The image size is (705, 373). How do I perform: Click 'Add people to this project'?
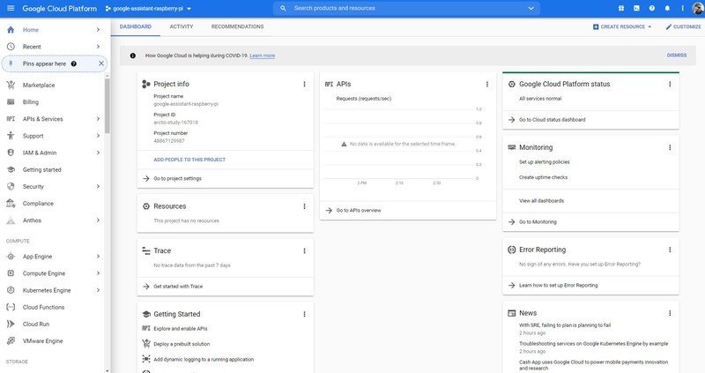[x=189, y=160]
